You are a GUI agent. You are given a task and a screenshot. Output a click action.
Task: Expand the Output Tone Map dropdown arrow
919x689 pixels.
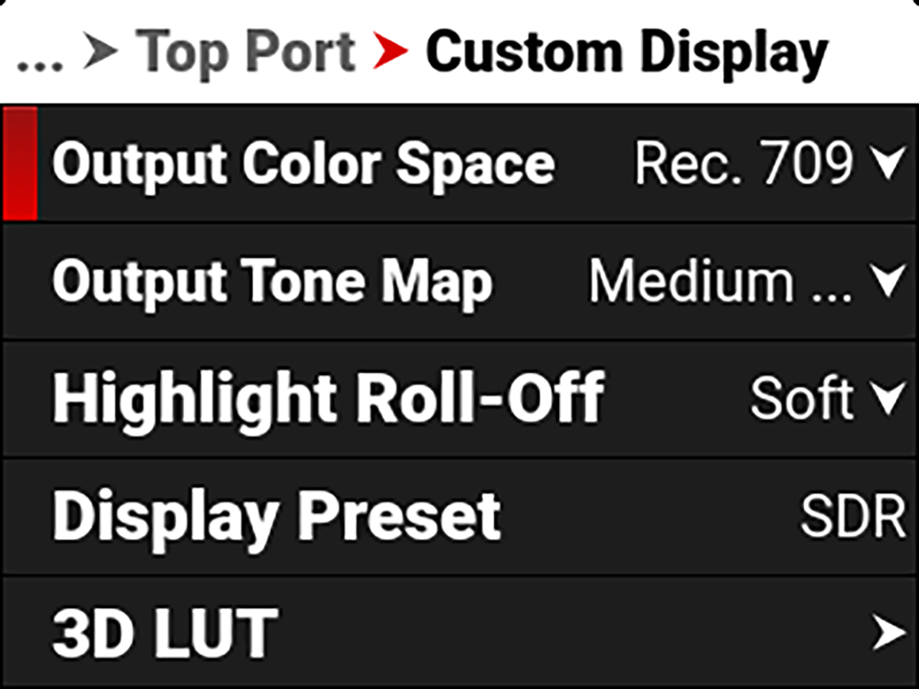coord(888,282)
